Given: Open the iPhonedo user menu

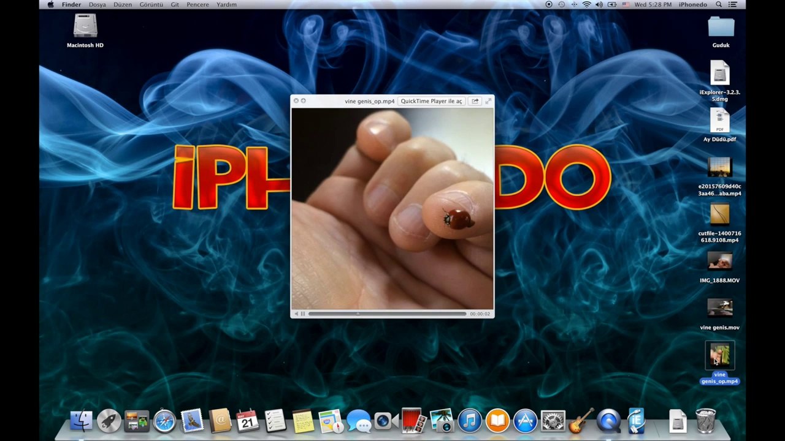Looking at the screenshot, I should point(693,4).
